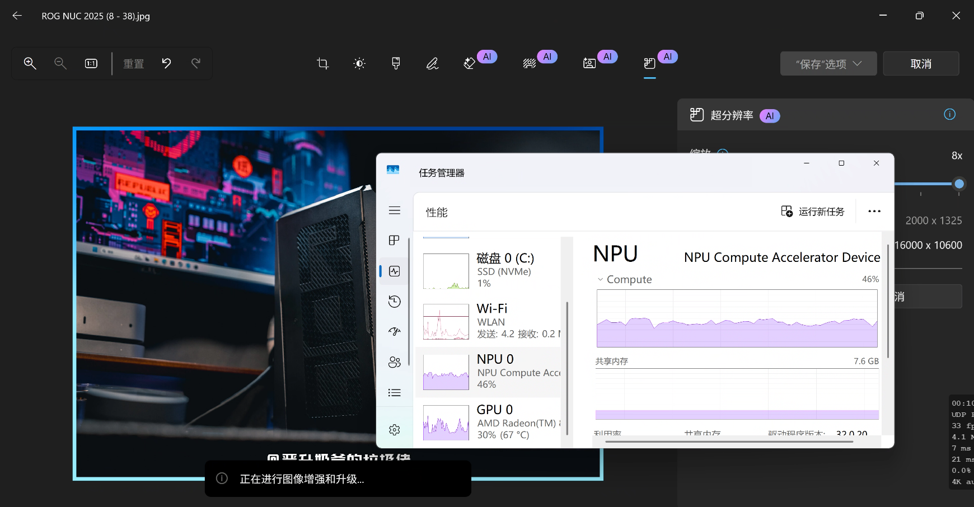Click 运行新任务 in Task Manager

point(813,212)
